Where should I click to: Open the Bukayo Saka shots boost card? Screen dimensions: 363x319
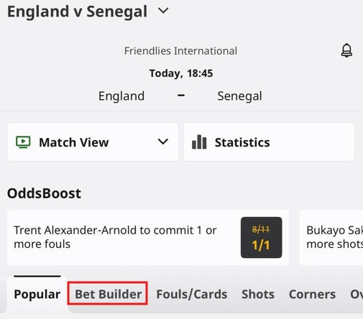tap(331, 237)
